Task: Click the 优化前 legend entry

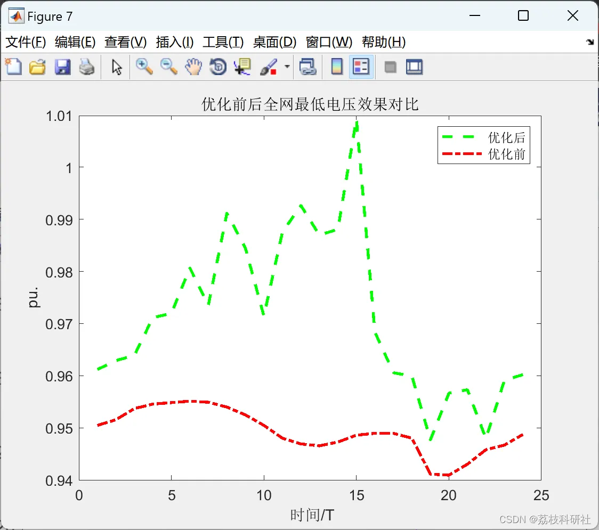Action: (506, 154)
